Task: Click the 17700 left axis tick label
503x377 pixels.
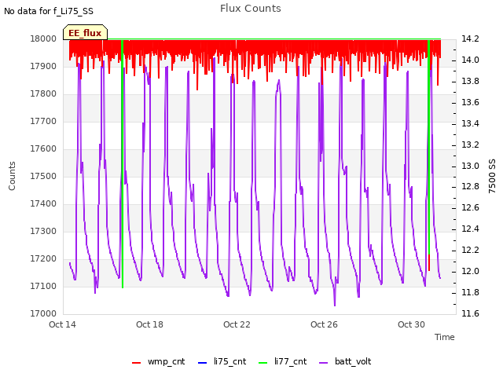Action: 43,122
